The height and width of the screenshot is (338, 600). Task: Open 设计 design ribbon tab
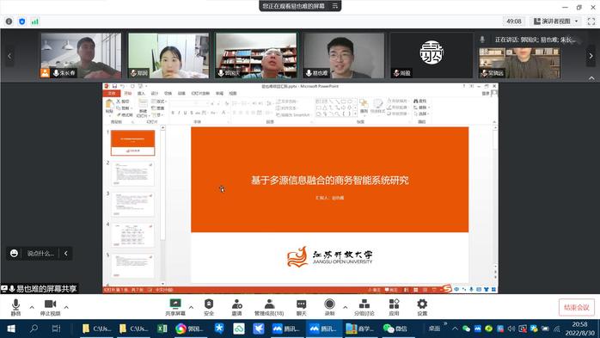click(155, 94)
